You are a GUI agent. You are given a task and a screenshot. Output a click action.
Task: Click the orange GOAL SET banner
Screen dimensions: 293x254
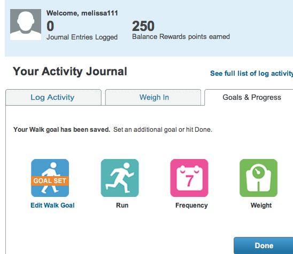click(x=50, y=181)
